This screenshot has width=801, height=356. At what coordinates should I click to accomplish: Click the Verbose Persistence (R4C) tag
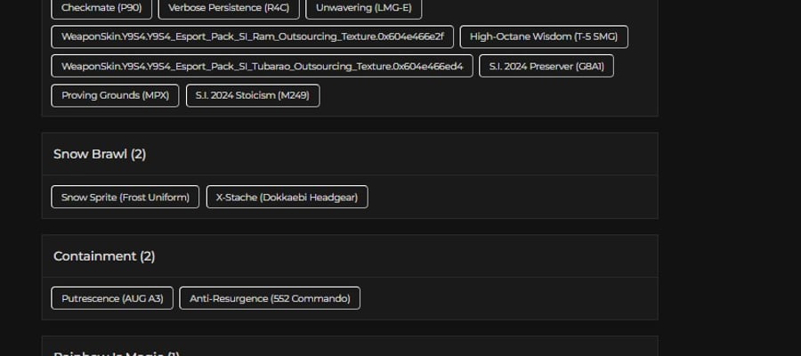(229, 8)
